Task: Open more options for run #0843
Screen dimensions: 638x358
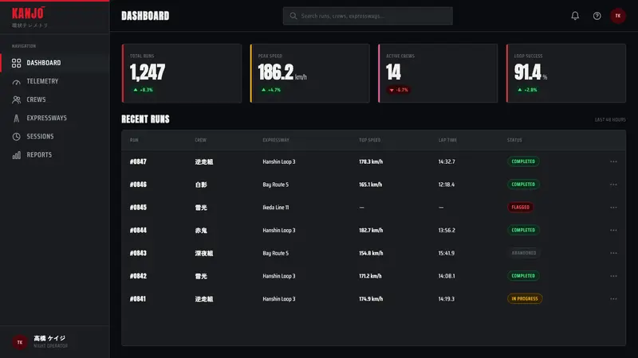Action: 613,253
